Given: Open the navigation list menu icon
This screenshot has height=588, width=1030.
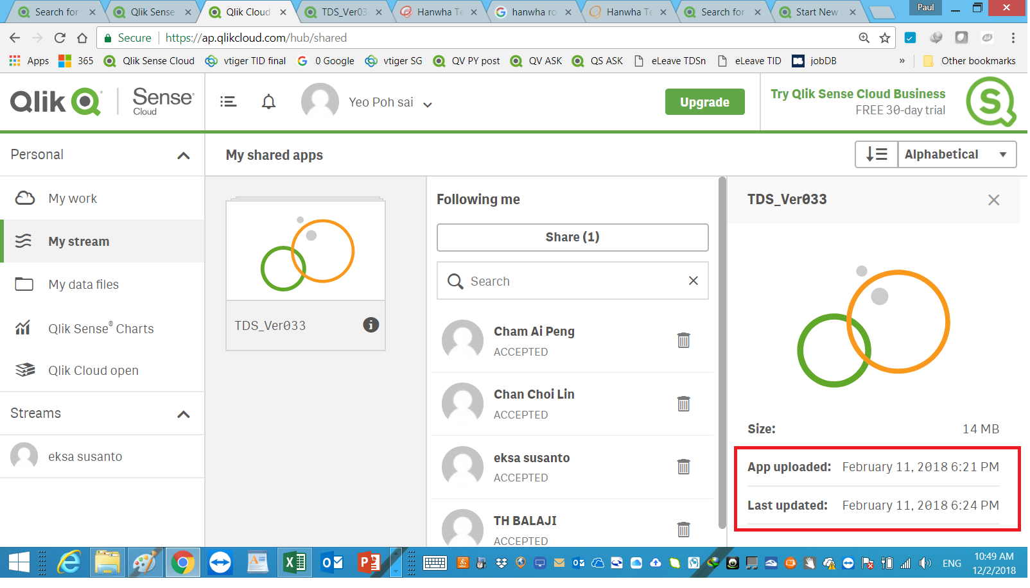Looking at the screenshot, I should click(228, 101).
